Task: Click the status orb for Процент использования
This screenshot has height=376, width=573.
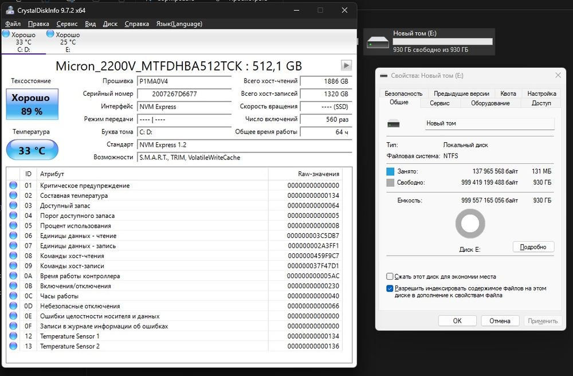Action: pos(13,225)
